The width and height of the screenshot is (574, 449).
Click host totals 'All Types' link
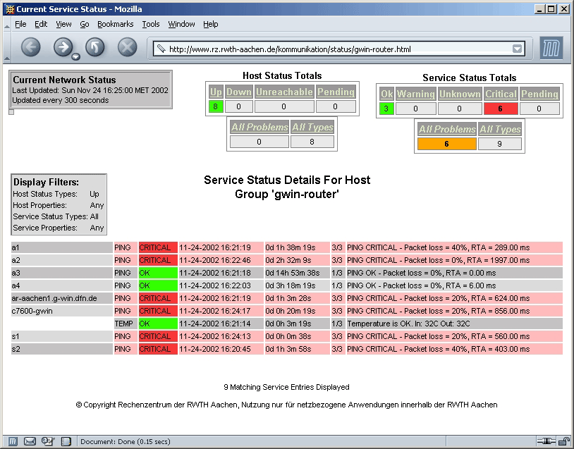[312, 127]
